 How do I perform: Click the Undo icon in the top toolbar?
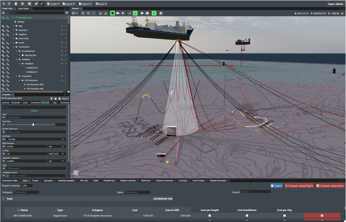point(4,4)
